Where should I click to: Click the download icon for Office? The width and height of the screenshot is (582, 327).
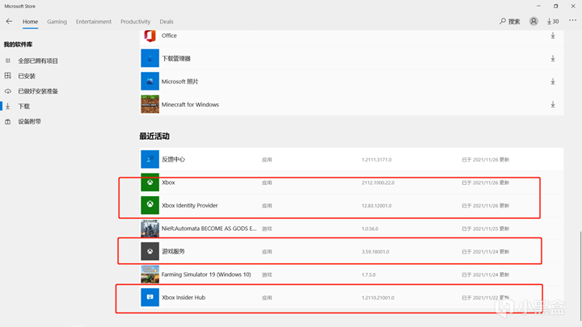coord(553,36)
